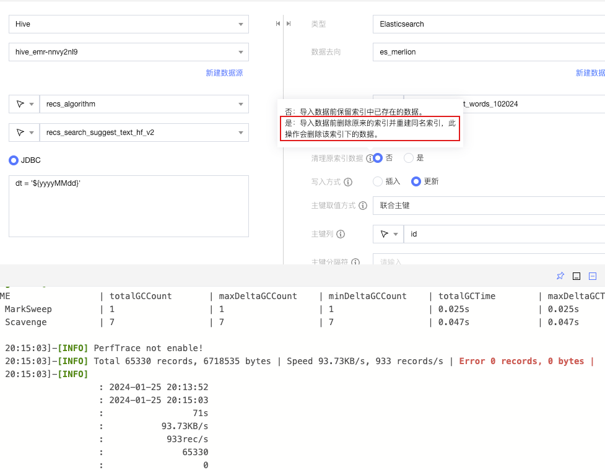The height and width of the screenshot is (470, 605).
Task: Open info icon for 写入方式
Action: pos(348,182)
